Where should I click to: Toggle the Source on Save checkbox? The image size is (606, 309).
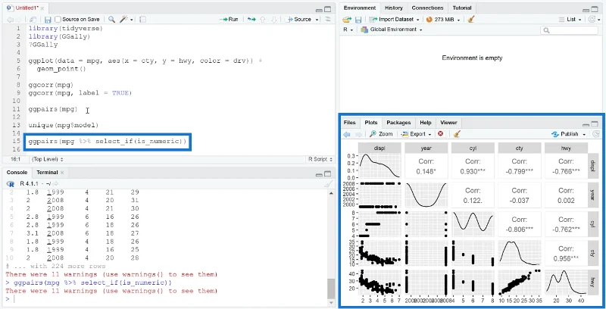point(58,20)
